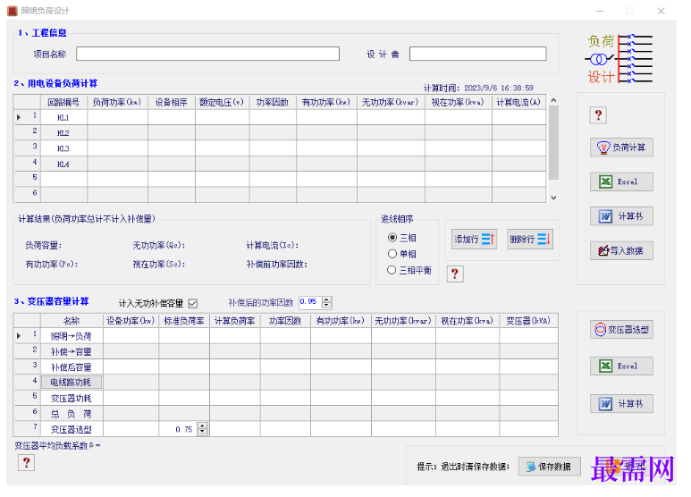The width and height of the screenshot is (691, 497).
Task: Open lower 计算书 Word report button
Action: pyautogui.click(x=621, y=404)
